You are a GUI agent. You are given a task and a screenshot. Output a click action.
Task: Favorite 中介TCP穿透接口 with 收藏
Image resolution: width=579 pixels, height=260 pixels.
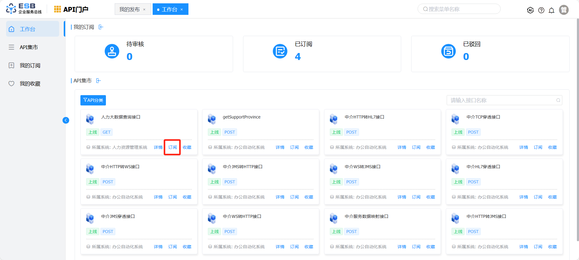pos(552,147)
